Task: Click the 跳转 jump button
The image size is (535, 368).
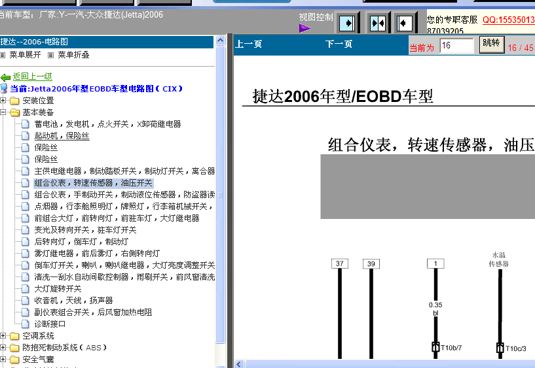Action: [x=492, y=44]
